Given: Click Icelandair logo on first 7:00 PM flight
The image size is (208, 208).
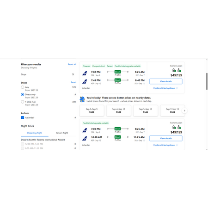Looking at the screenshot, I should 85,73.
